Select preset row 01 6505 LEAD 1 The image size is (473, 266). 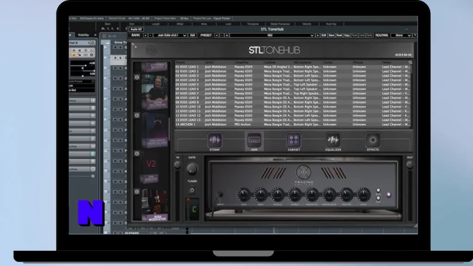(292, 67)
